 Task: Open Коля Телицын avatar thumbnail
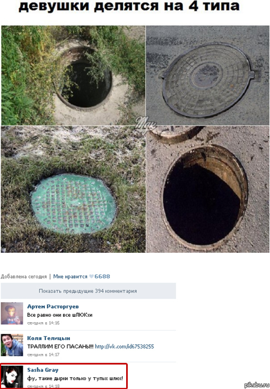point(12,345)
